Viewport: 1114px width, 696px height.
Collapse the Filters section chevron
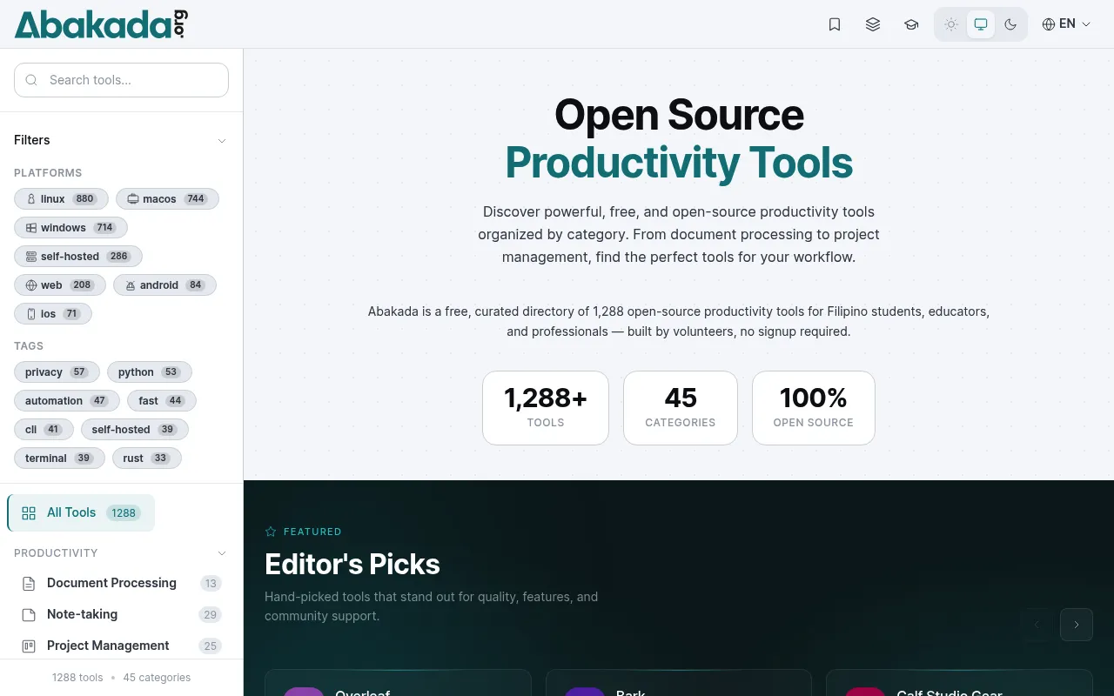[x=222, y=141]
